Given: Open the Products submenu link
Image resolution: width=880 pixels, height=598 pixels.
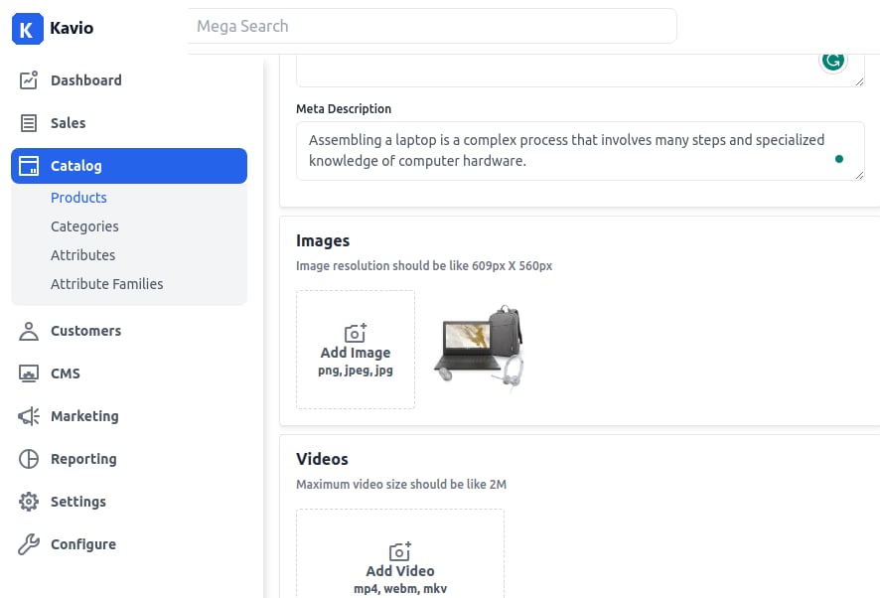Looking at the screenshot, I should click(x=78, y=198).
